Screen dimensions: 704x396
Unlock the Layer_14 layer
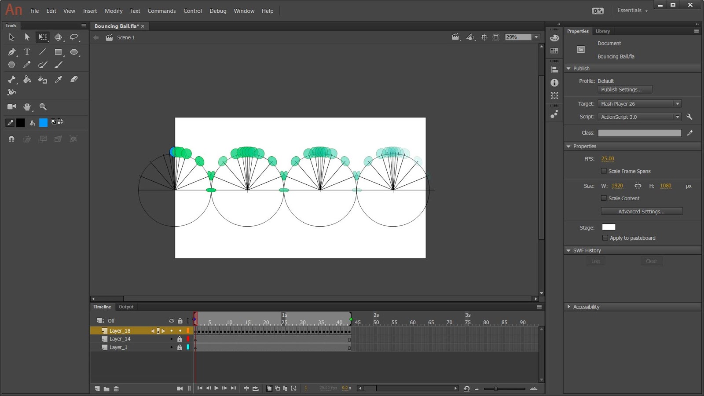[180, 339]
